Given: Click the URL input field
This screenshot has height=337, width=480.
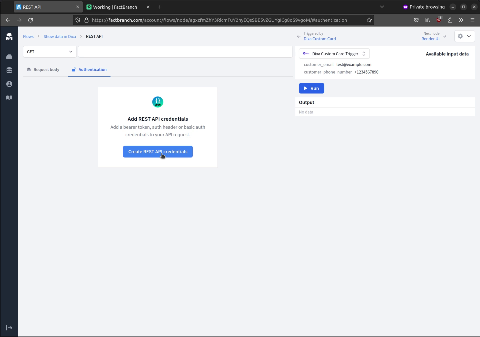Looking at the screenshot, I should (x=186, y=51).
